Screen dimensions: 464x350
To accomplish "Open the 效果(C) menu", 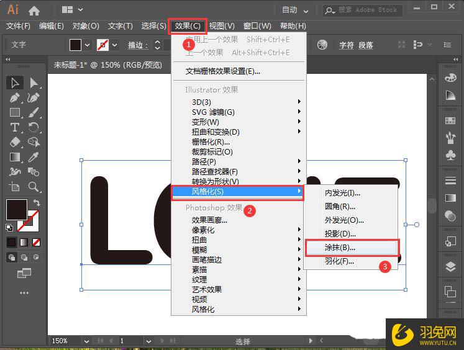I will click(x=188, y=26).
